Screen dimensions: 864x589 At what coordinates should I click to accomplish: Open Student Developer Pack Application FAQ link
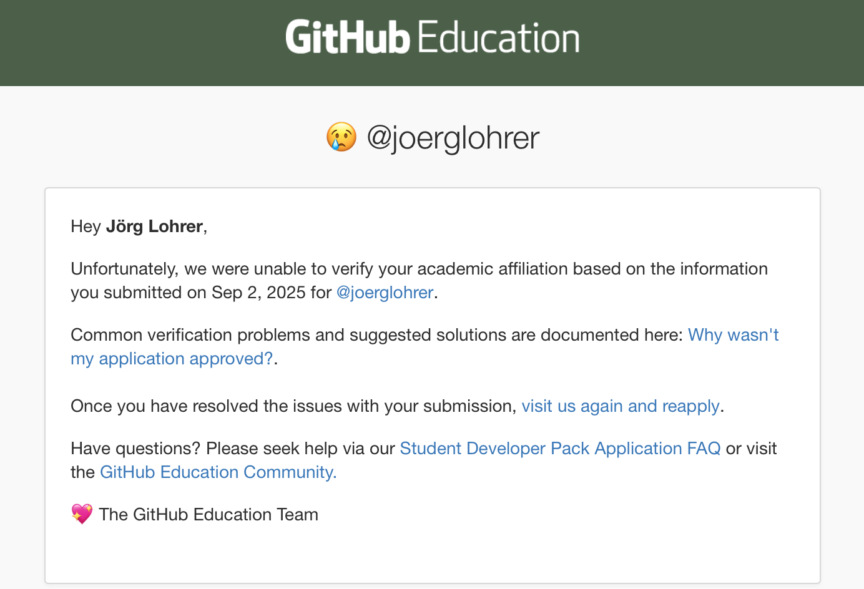pyautogui.click(x=560, y=449)
